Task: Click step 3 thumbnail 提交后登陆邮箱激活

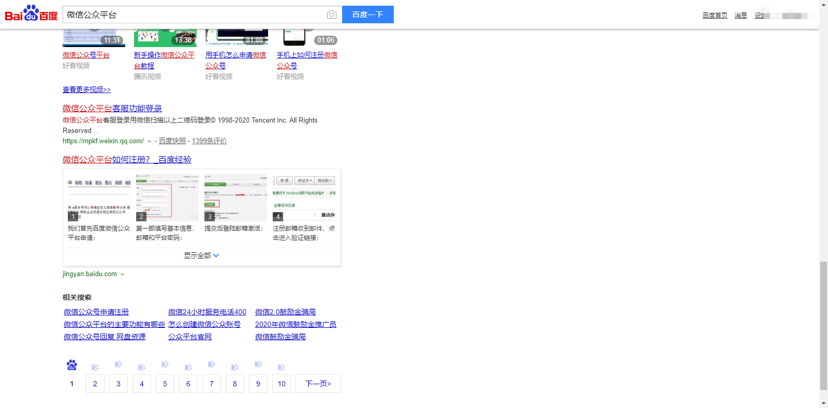Action: (235, 198)
